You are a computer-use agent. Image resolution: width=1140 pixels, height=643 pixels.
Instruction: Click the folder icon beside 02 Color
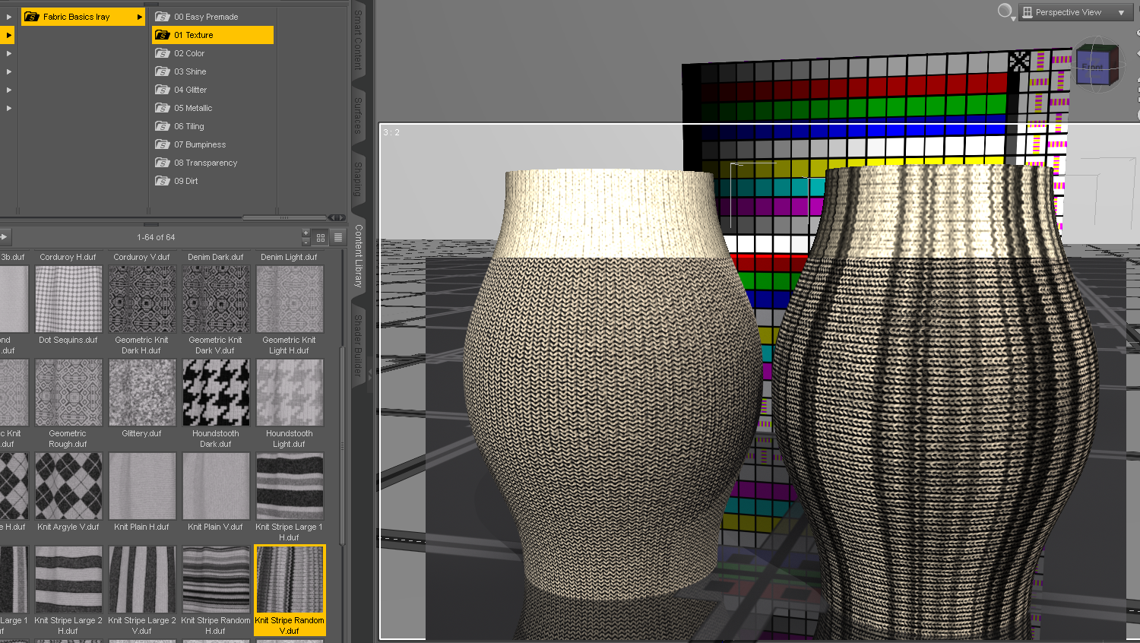pos(163,53)
